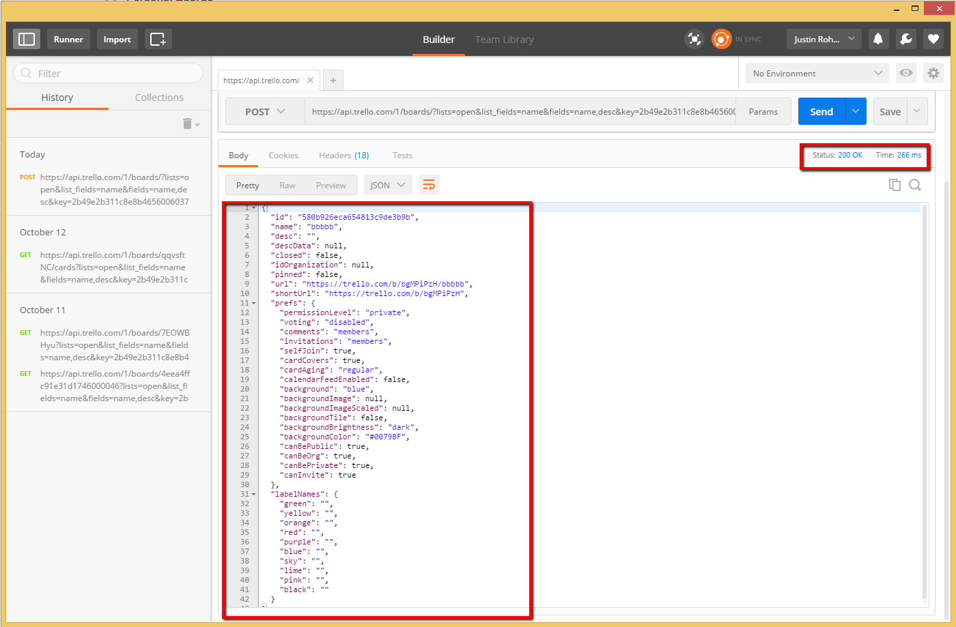The height and width of the screenshot is (627, 956).
Task: Close the api.trello.com request tab
Action: (x=310, y=80)
